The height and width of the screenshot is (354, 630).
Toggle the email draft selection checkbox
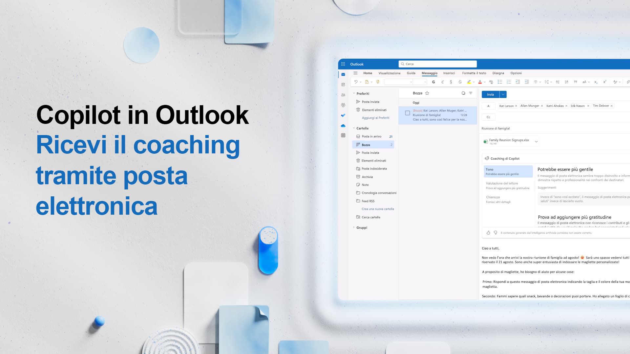click(408, 113)
